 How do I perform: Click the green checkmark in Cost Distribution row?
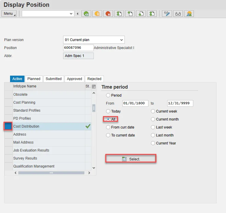click(x=88, y=126)
